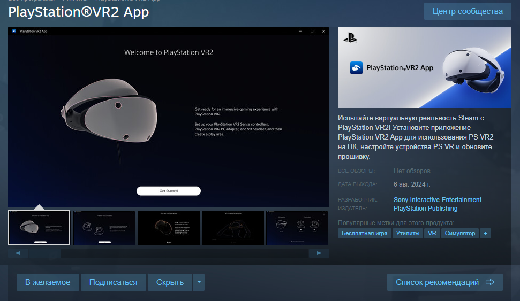Open developer link Sony Interactive Entertainment
The width and height of the screenshot is (520, 301).
point(438,199)
